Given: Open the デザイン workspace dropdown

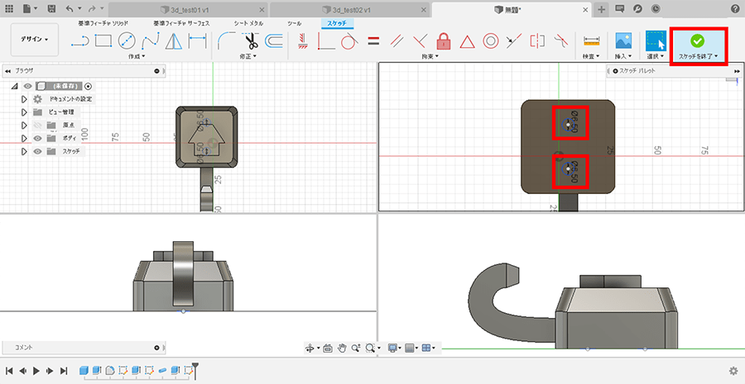Looking at the screenshot, I should (x=34, y=39).
